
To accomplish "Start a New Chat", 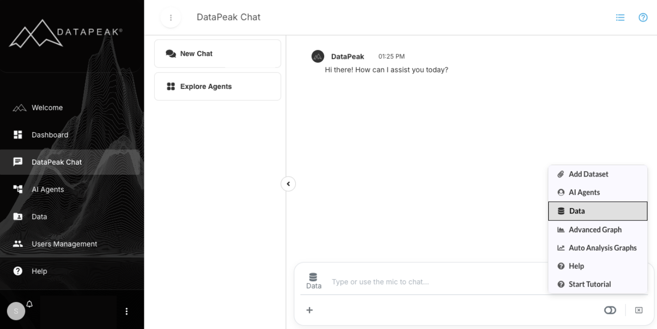I will pos(217,53).
